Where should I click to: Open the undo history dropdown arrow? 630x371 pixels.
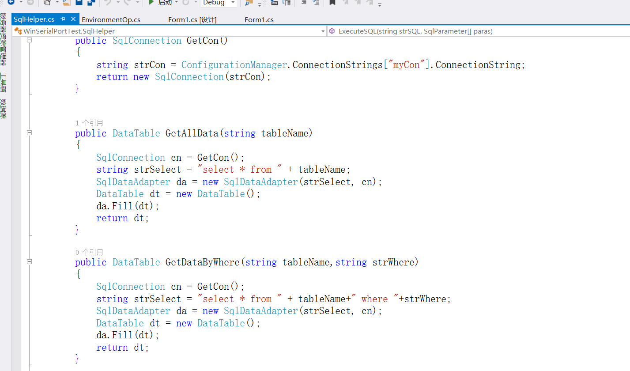tap(118, 2)
